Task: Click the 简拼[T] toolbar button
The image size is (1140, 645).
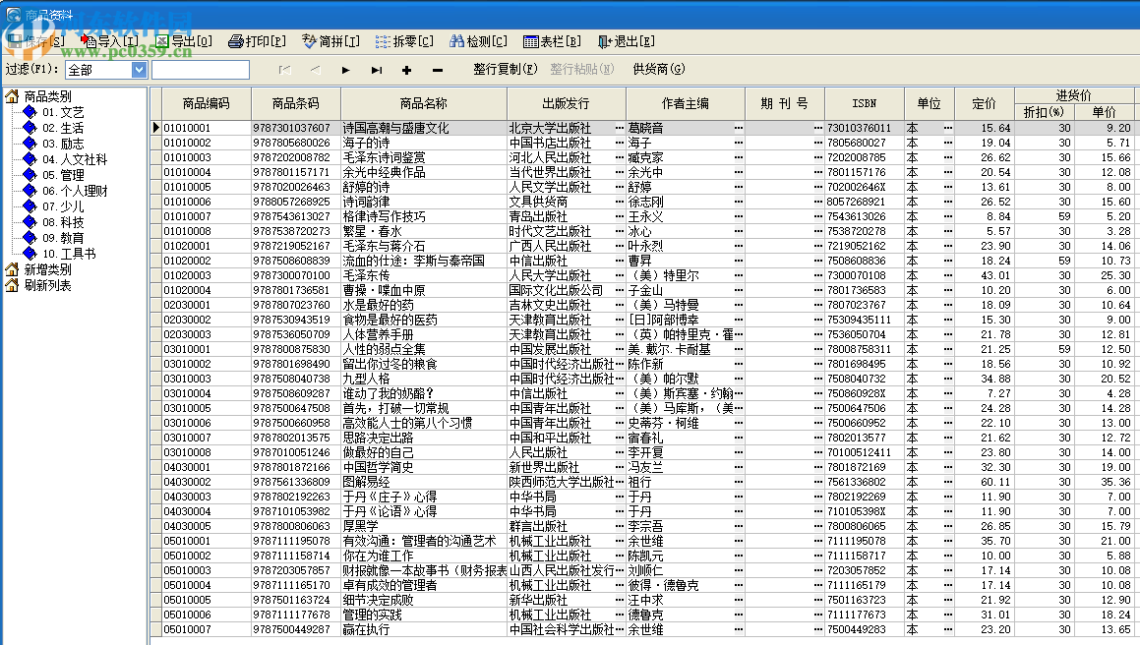Action: click(x=330, y=41)
